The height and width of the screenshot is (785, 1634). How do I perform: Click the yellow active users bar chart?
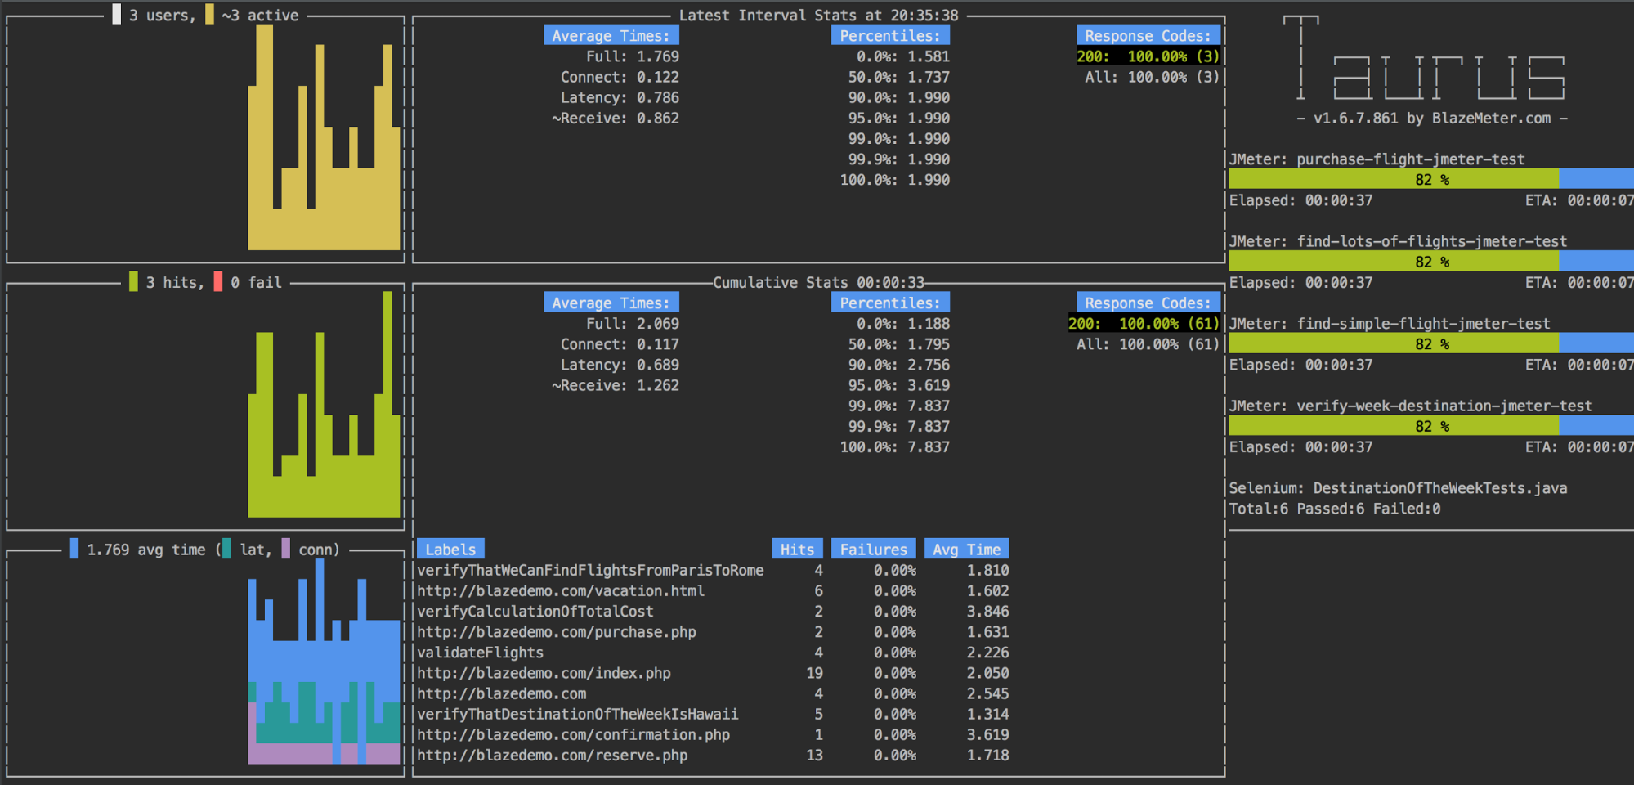(x=325, y=137)
